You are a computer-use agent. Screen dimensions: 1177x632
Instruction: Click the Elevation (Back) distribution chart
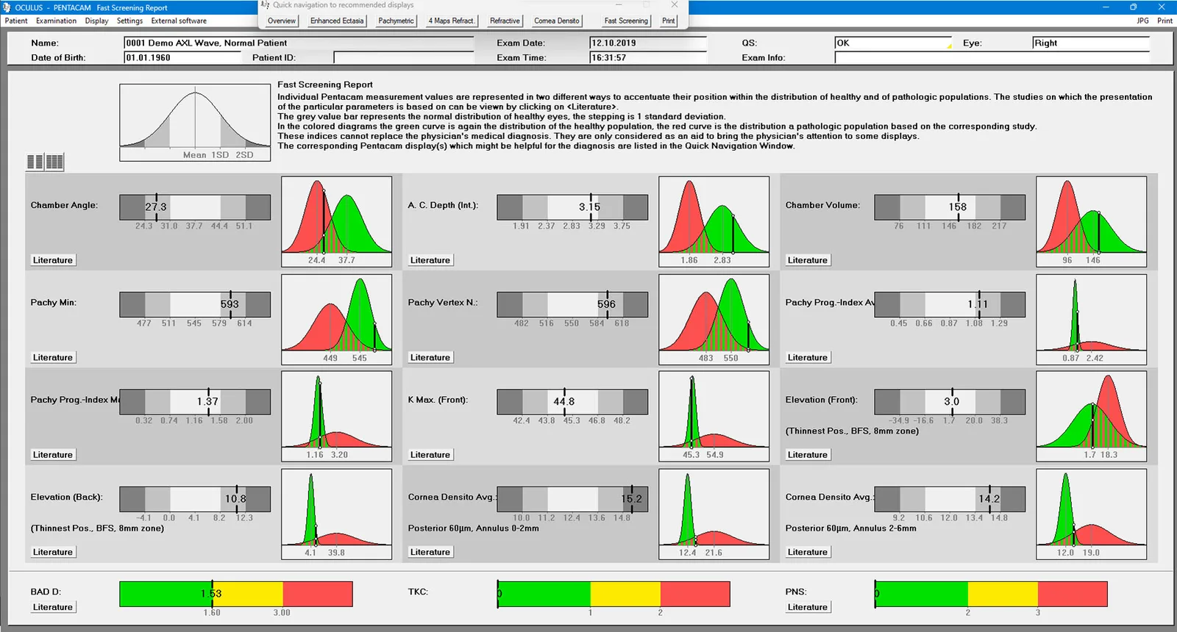tap(337, 514)
